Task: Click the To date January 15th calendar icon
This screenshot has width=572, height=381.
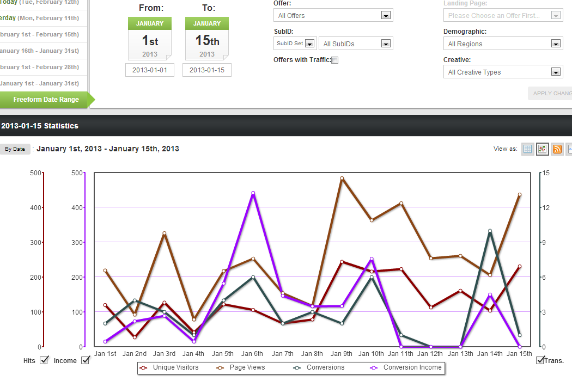Action: click(207, 39)
